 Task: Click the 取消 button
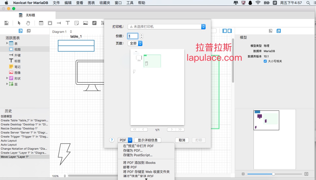[182, 140]
